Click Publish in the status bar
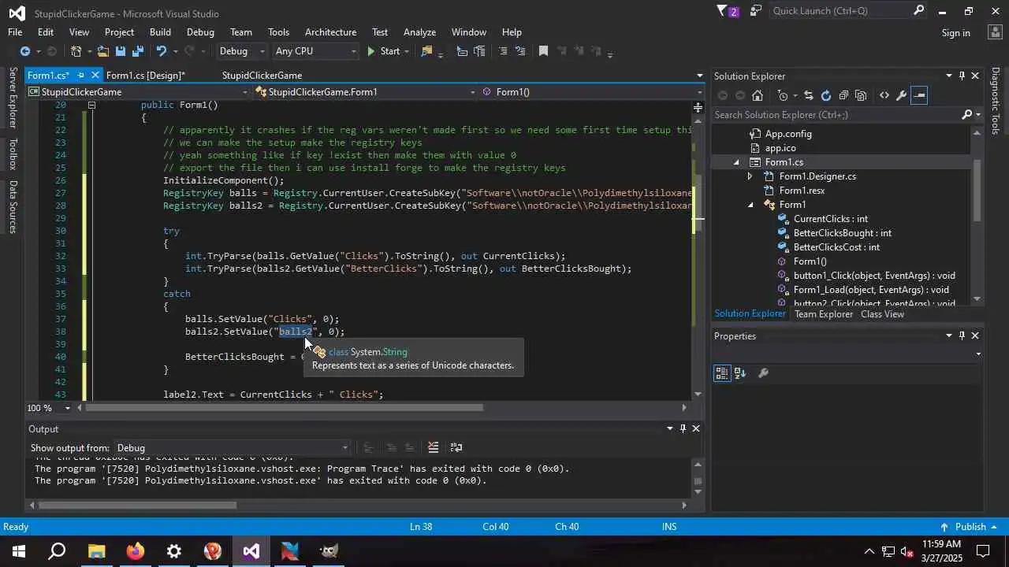This screenshot has height=567, width=1009. tap(970, 527)
